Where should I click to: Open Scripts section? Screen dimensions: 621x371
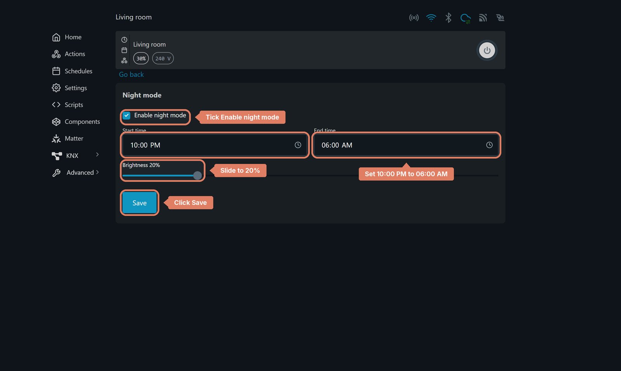(x=68, y=105)
